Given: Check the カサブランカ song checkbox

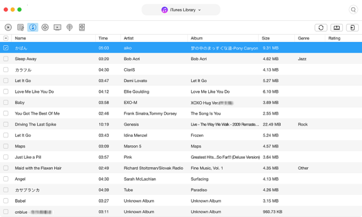Looking at the screenshot, I should (6, 190).
